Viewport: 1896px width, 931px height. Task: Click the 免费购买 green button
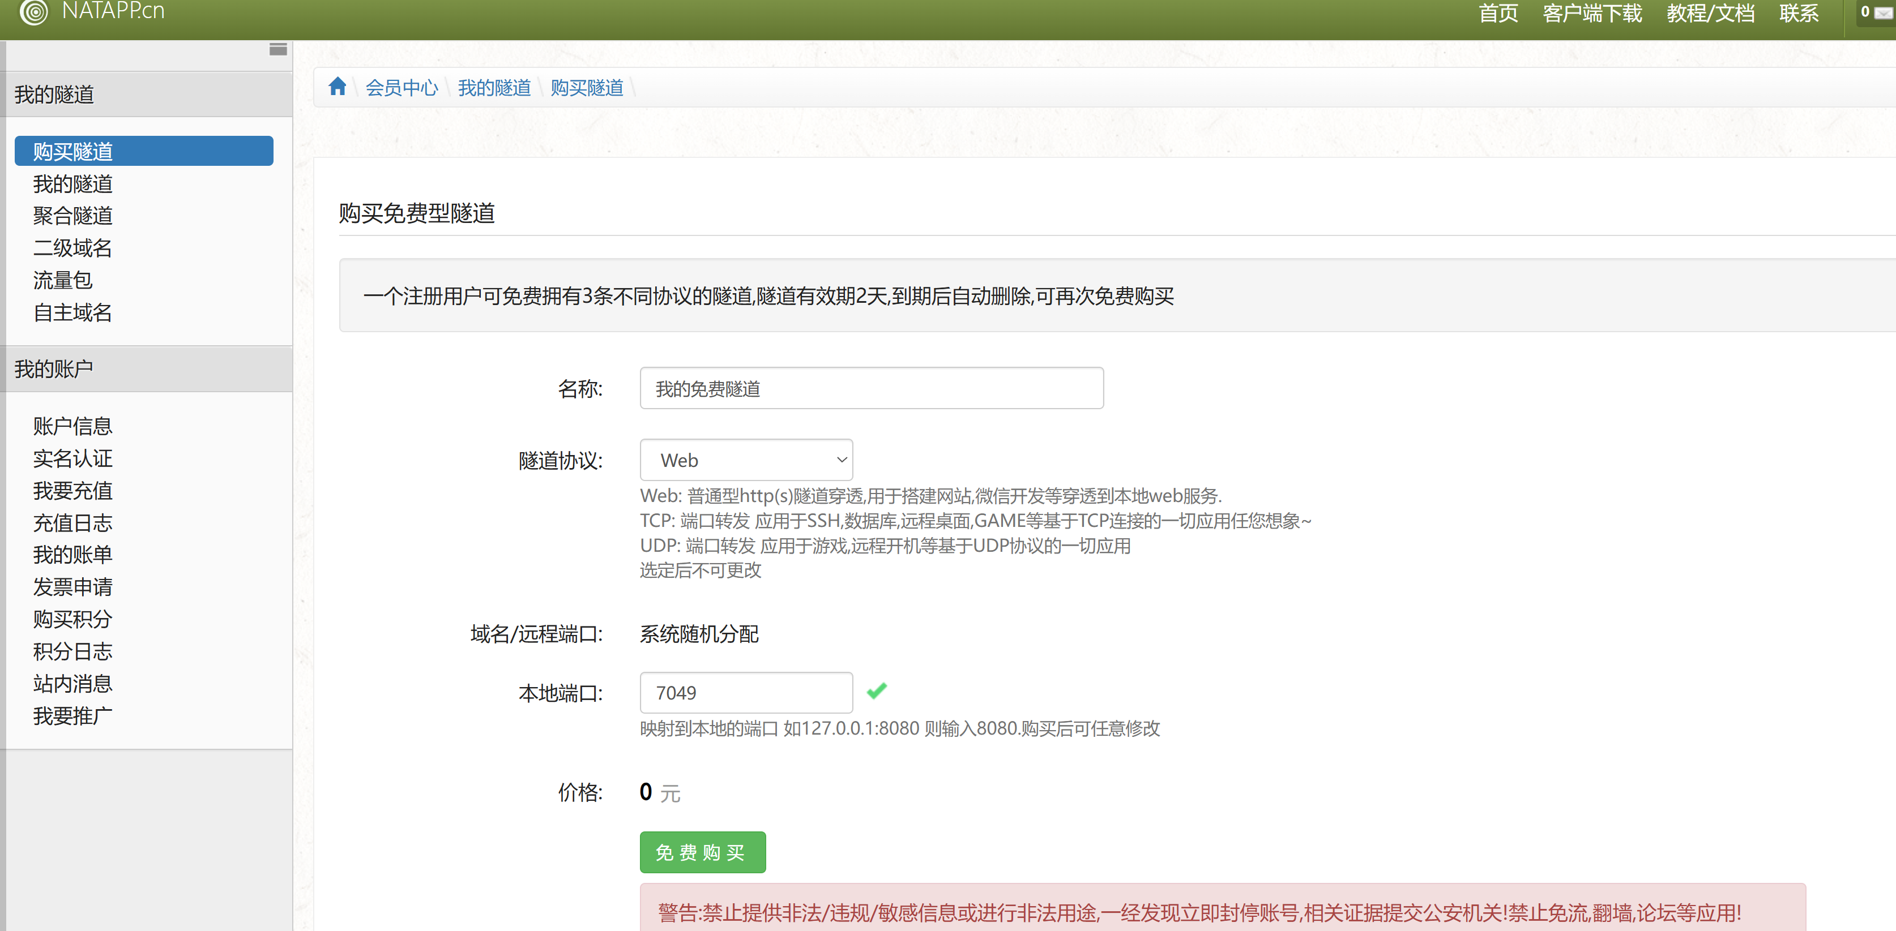click(x=703, y=852)
